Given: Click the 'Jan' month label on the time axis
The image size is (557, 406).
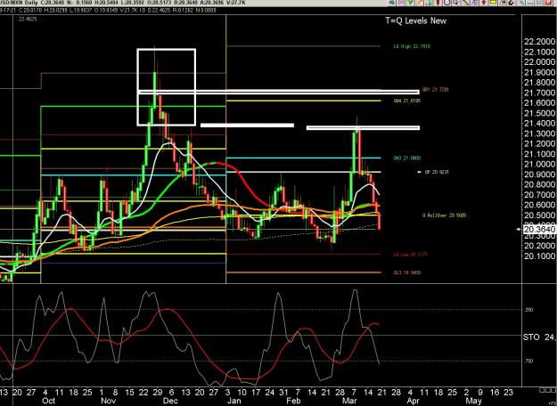Looking at the screenshot, I should coord(234,401).
